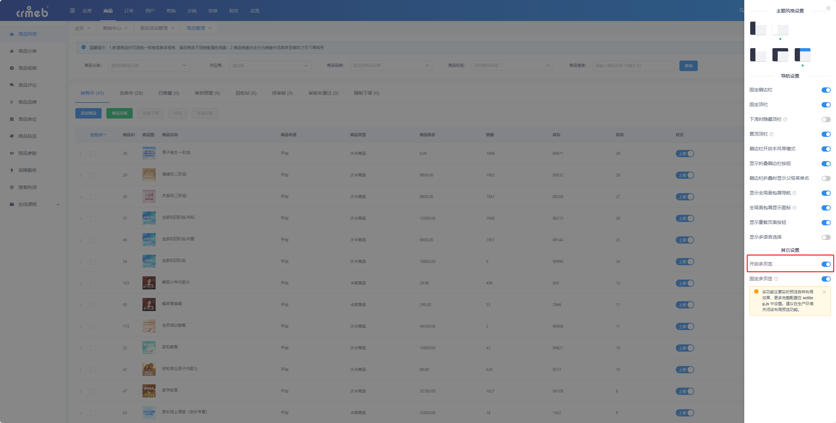Image resolution: width=836 pixels, height=423 pixels.
Task: Click the 商品品牌 sidebar icon
Action: point(12,102)
